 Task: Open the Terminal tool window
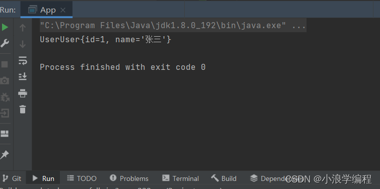pyautogui.click(x=181, y=178)
